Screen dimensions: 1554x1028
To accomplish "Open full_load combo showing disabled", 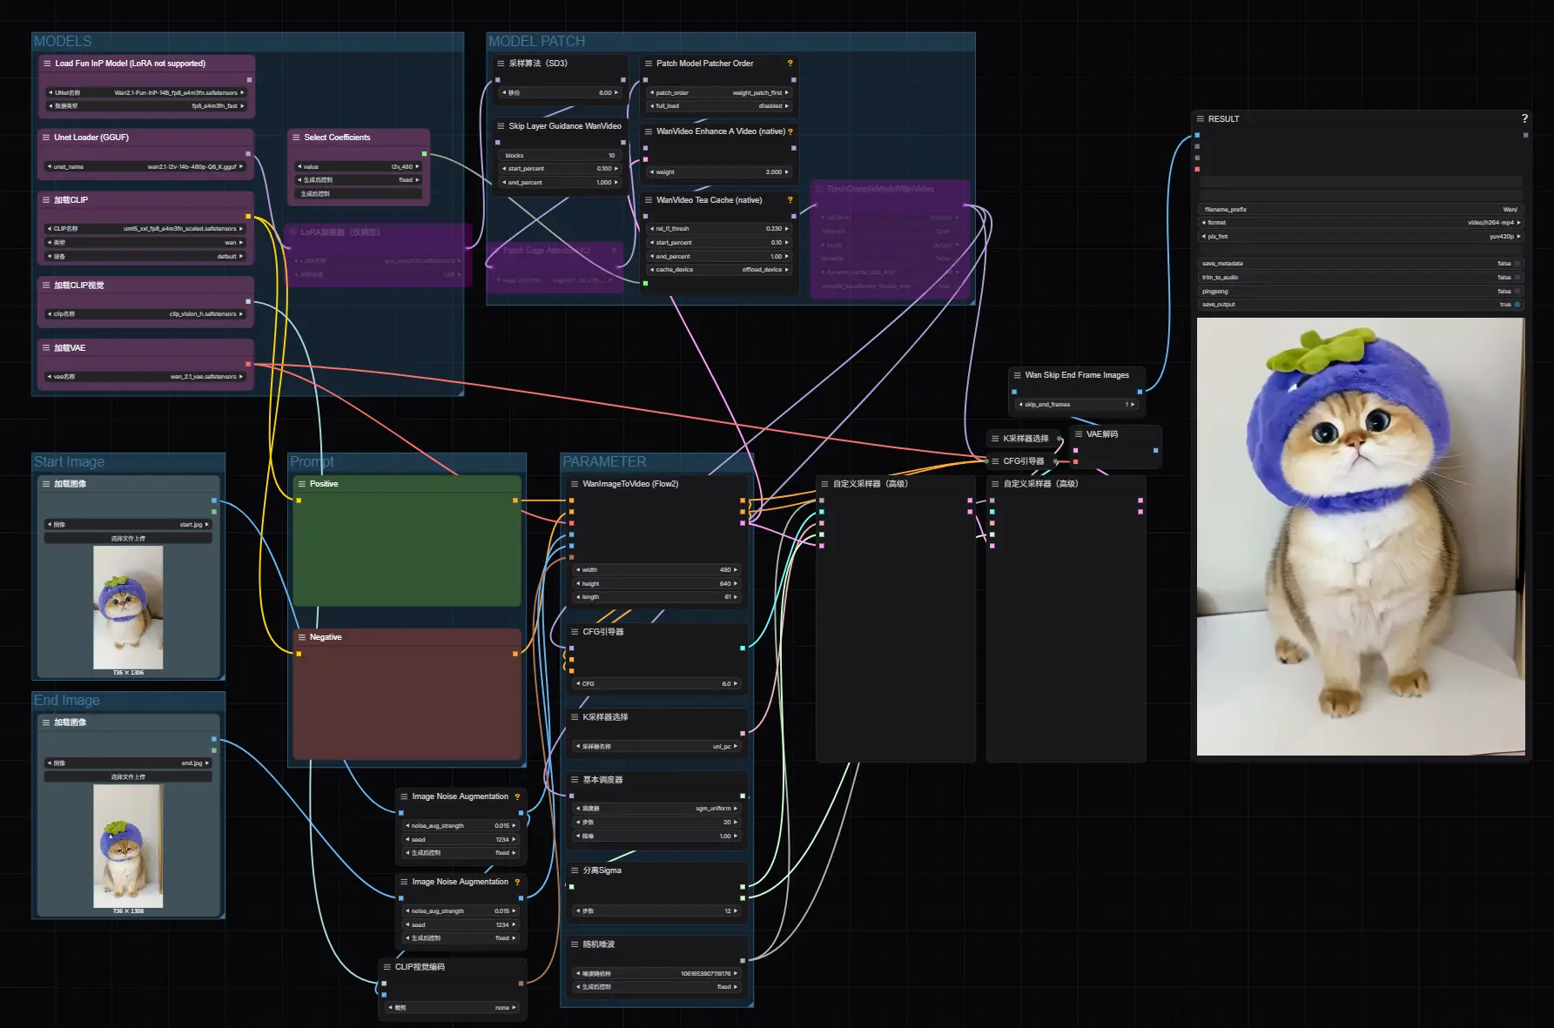I will tap(719, 106).
